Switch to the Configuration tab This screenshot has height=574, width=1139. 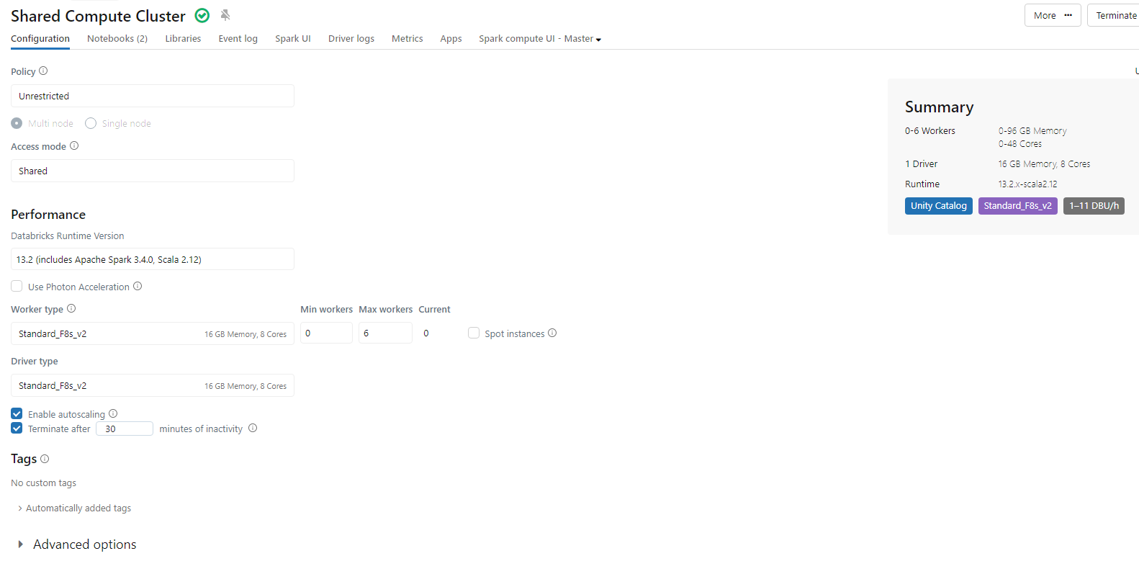coord(40,39)
